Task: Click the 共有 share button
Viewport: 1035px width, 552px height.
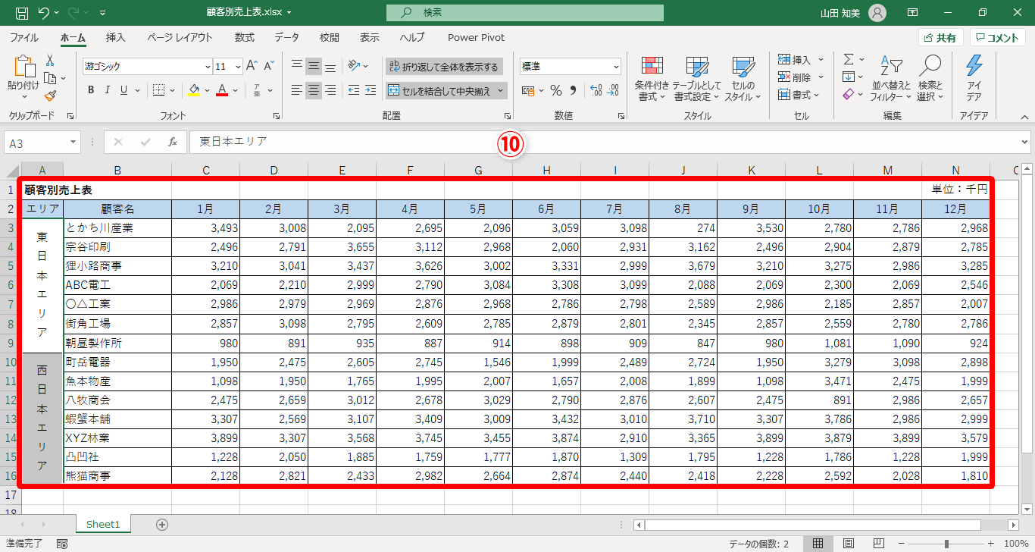Action: 940,38
